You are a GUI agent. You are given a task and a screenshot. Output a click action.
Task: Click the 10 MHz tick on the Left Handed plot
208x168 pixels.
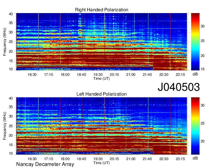(11, 153)
